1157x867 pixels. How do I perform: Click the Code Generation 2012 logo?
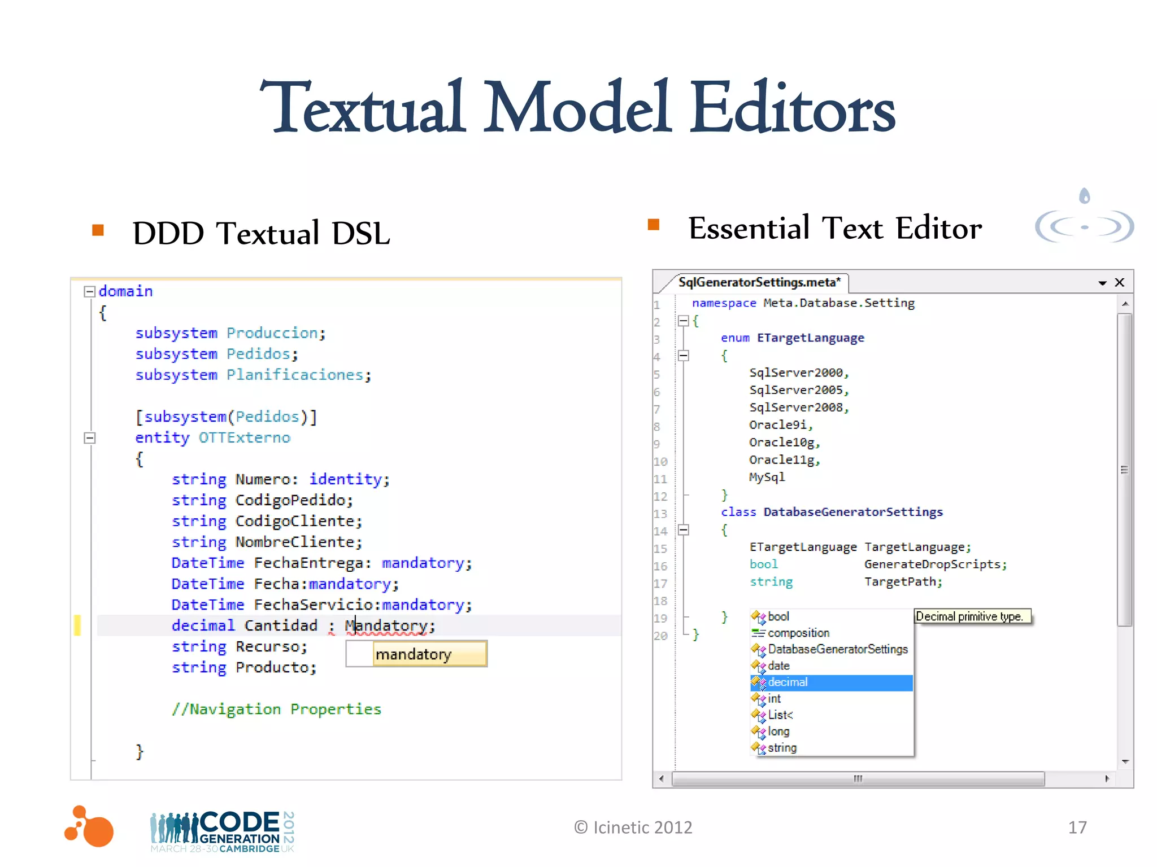[223, 831]
